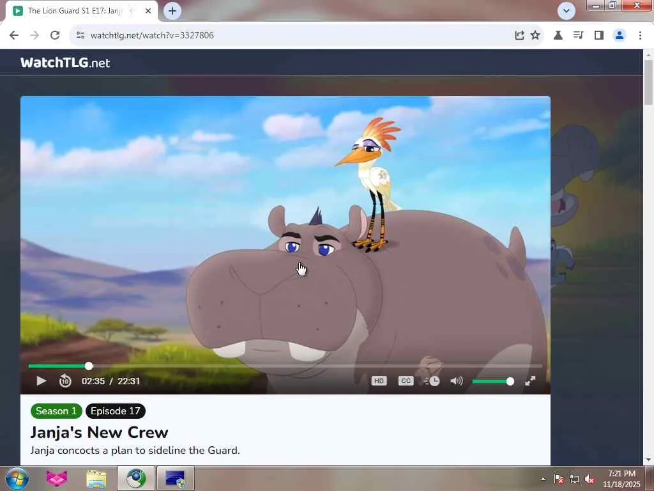Rewind video ten seconds
Image resolution: width=654 pixels, height=491 pixels.
click(65, 381)
